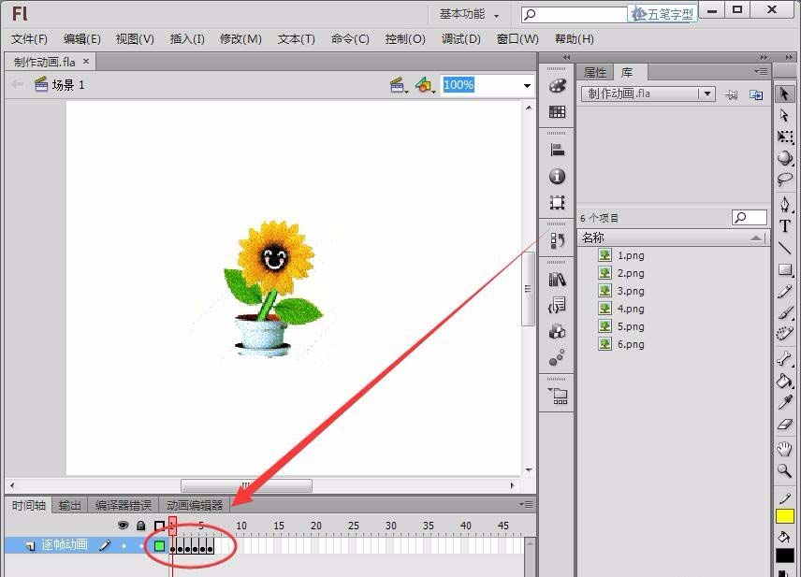Image resolution: width=801 pixels, height=577 pixels.
Task: Click the yellow fill color swatch
Action: (786, 514)
